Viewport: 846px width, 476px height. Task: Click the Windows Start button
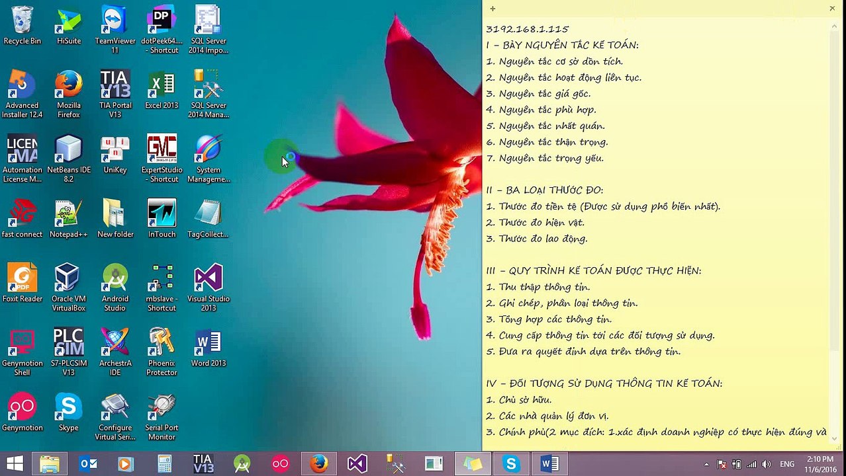(x=15, y=463)
